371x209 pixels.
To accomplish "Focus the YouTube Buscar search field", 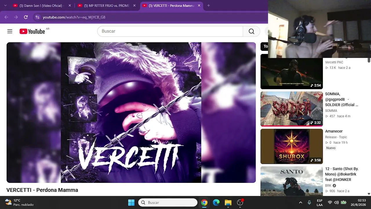I will click(170, 31).
